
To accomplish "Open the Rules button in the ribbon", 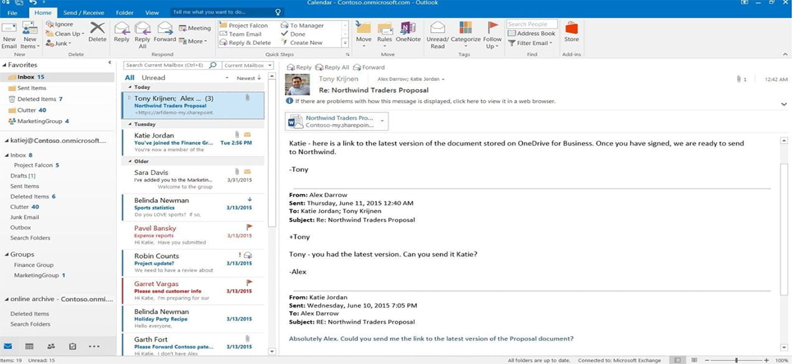I will [x=384, y=35].
